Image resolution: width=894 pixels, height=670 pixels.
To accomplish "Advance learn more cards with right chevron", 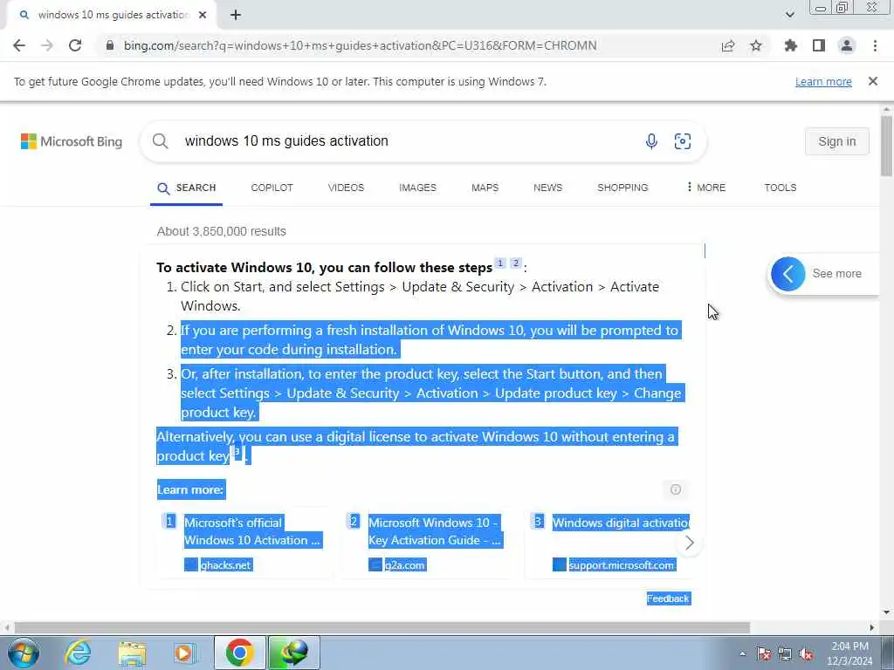I will click(689, 543).
